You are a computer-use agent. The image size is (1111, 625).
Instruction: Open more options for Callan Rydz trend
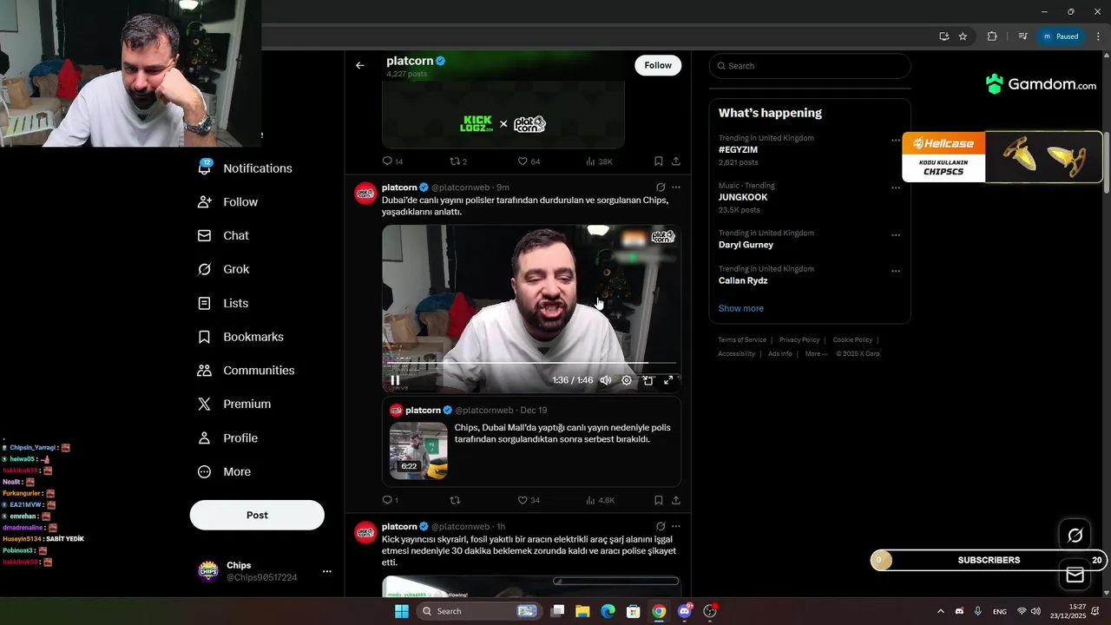coord(896,271)
